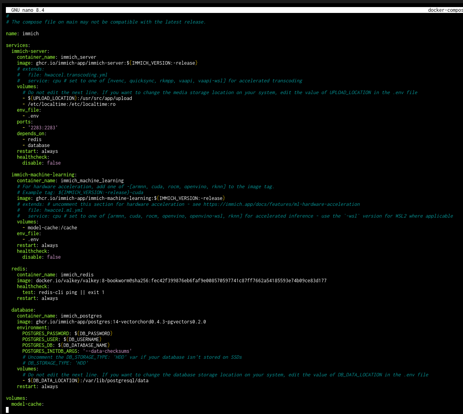Click the 'POSTGRES_DB' variable line

[66, 345]
